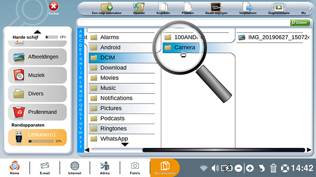Select the Android folder
The width and height of the screenshot is (316, 177).
pos(122,48)
